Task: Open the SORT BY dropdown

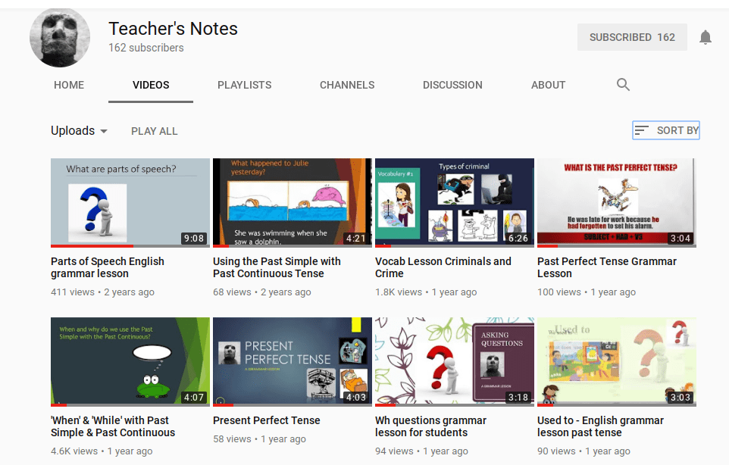Action: [673, 130]
